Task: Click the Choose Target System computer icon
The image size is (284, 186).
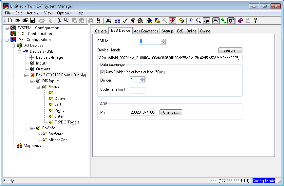Action: pyautogui.click(x=108, y=20)
